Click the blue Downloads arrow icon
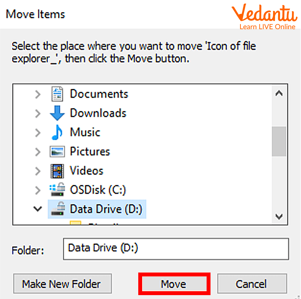 pyautogui.click(x=57, y=113)
